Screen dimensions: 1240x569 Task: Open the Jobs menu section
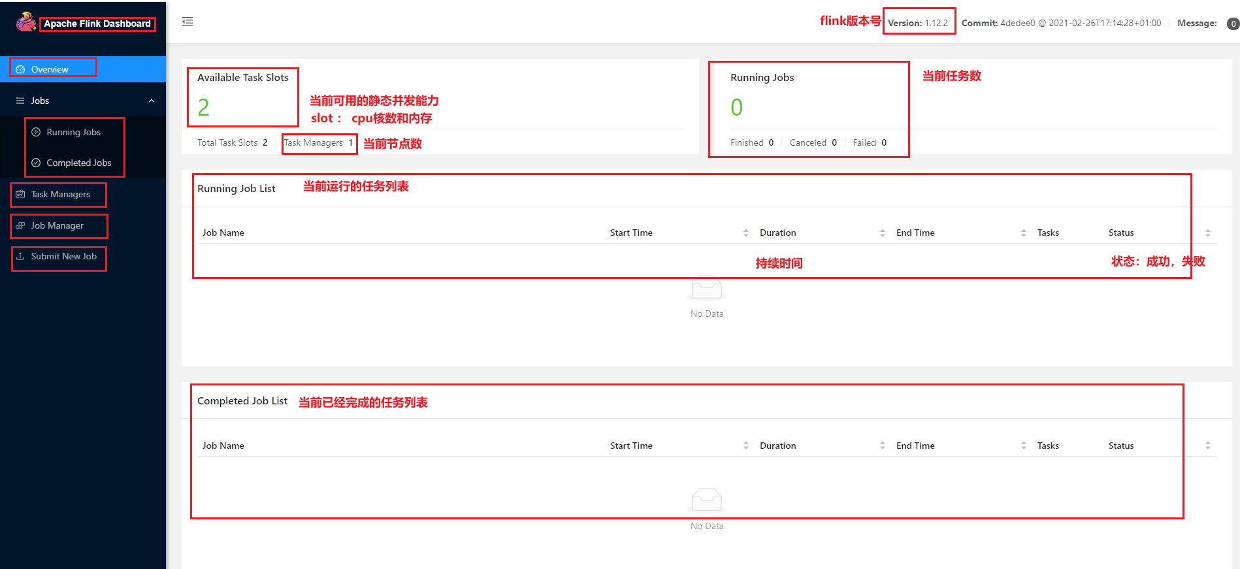(x=83, y=101)
